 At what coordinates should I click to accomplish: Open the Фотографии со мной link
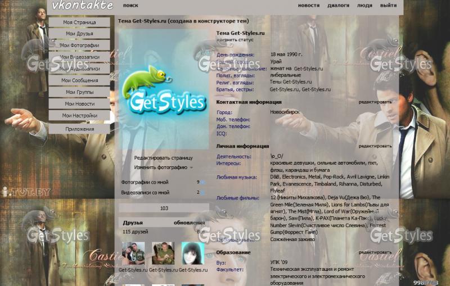click(x=145, y=182)
